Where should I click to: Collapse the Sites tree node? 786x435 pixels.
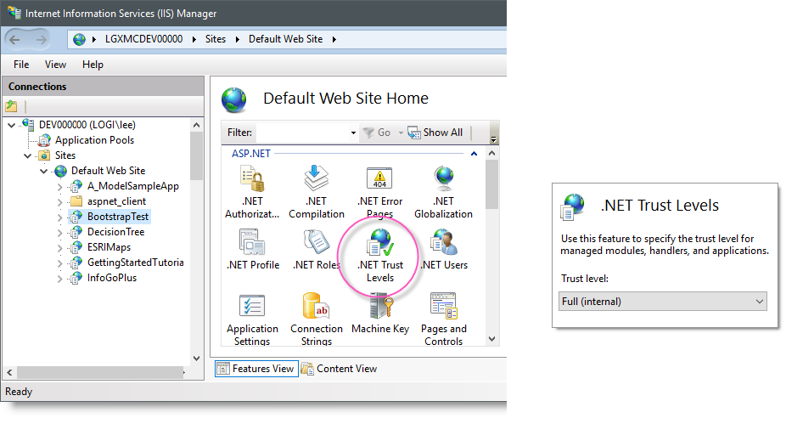tap(27, 155)
